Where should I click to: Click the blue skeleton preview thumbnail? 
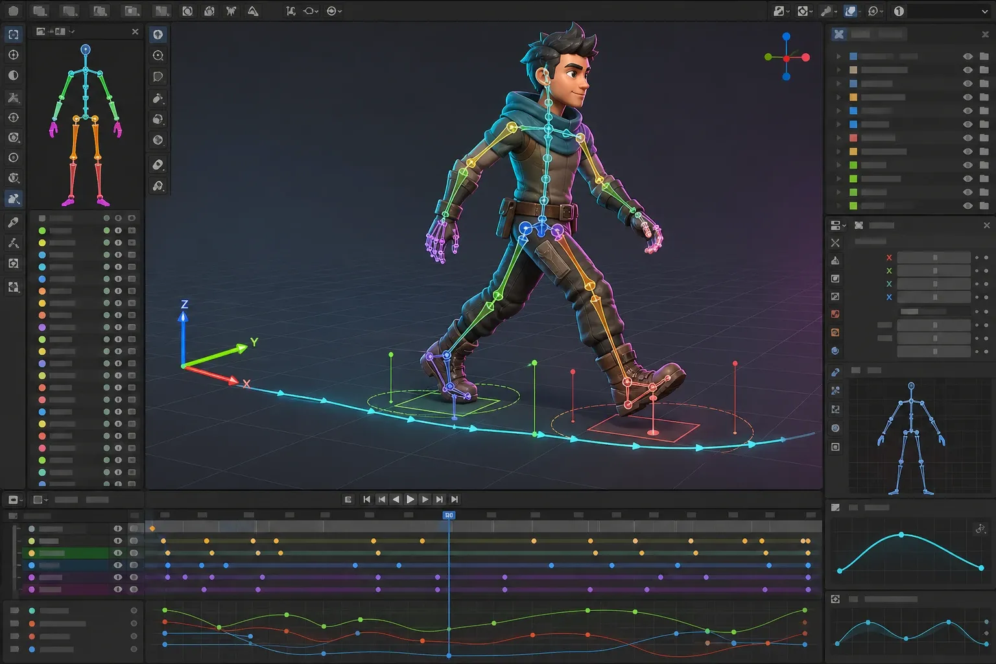tap(910, 439)
